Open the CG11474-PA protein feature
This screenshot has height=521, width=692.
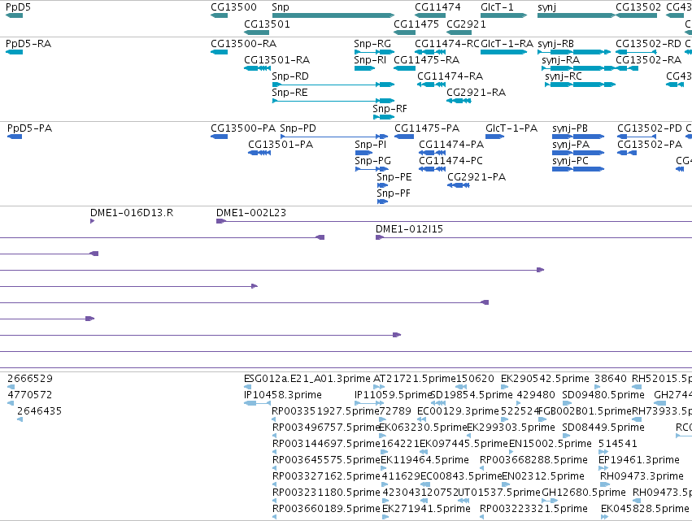(432, 153)
